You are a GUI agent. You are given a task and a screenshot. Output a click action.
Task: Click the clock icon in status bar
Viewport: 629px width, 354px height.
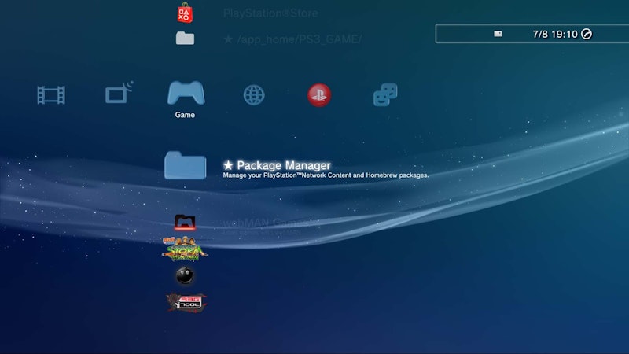(586, 34)
